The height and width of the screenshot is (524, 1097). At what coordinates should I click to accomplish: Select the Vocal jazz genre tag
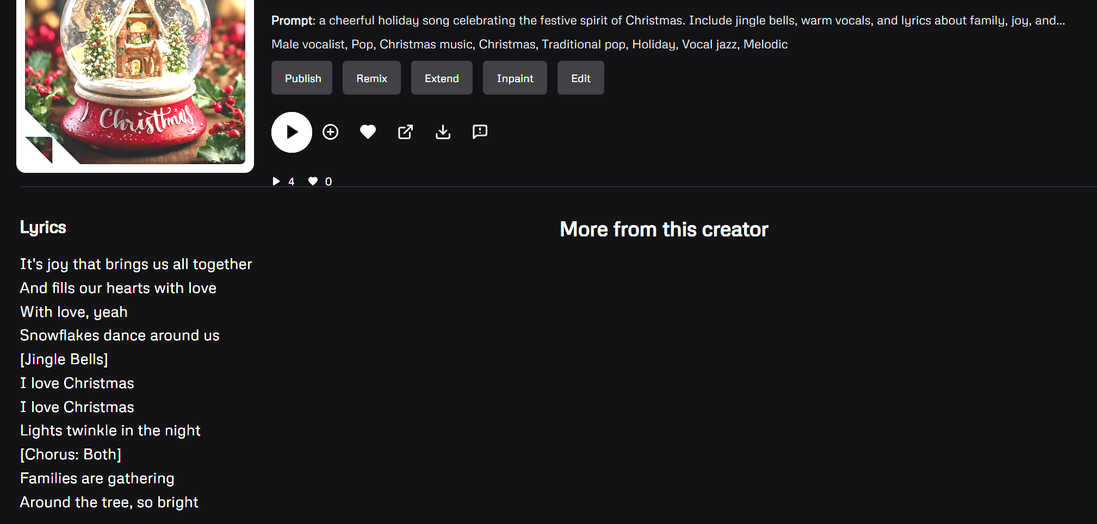pos(709,45)
